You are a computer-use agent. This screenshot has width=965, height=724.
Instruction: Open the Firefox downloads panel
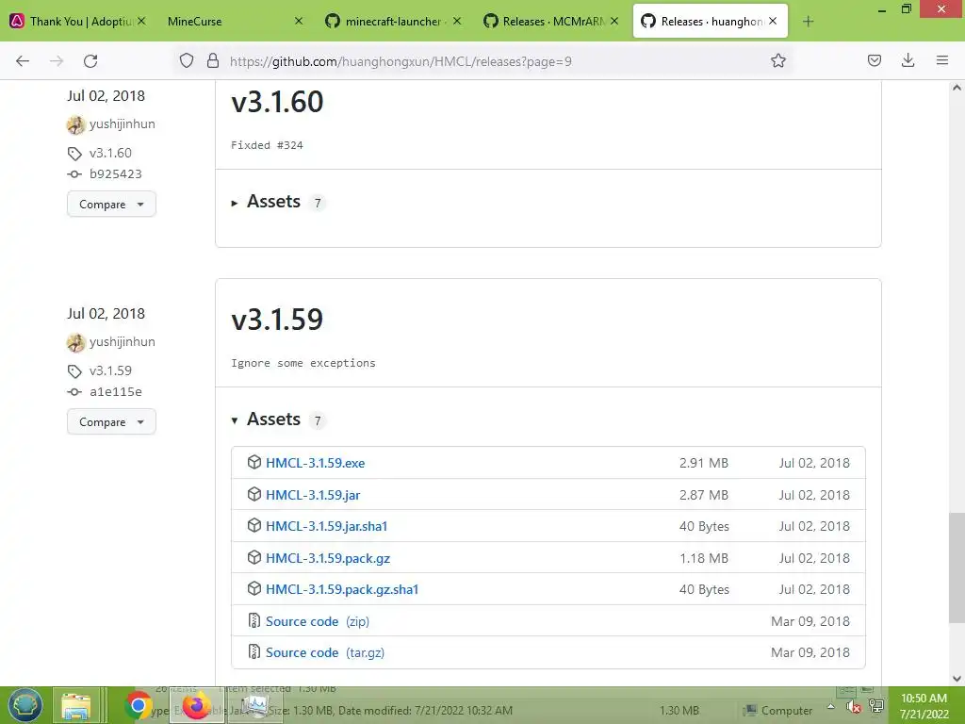click(908, 60)
